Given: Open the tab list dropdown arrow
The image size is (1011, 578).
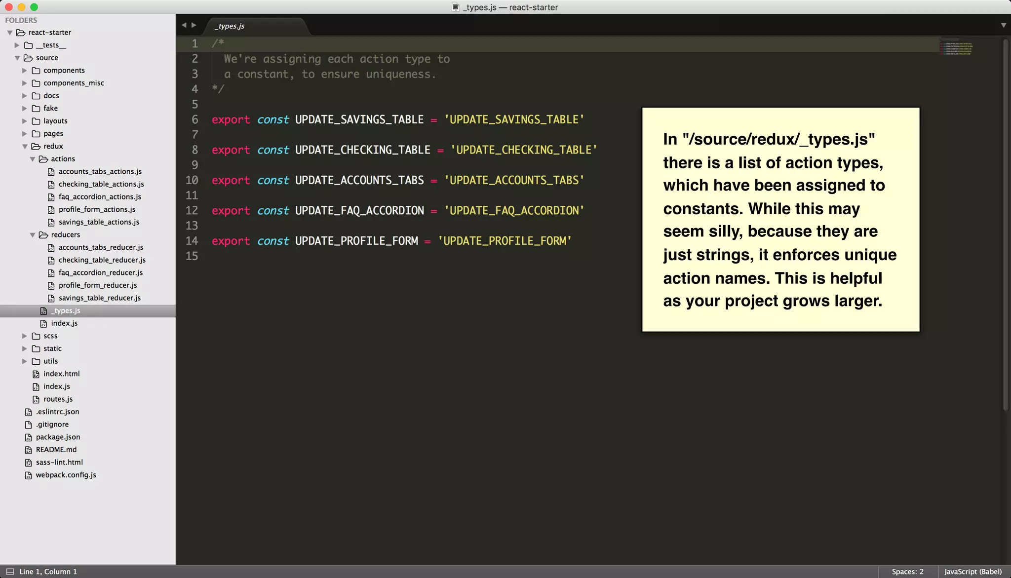Looking at the screenshot, I should tap(1004, 25).
